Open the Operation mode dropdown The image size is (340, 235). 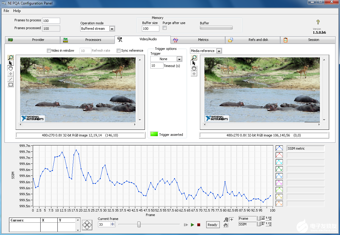point(112,29)
